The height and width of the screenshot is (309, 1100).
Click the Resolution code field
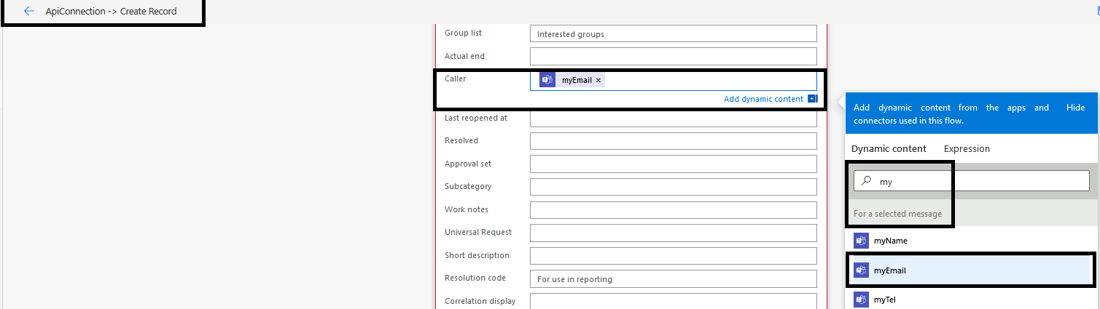coord(673,279)
